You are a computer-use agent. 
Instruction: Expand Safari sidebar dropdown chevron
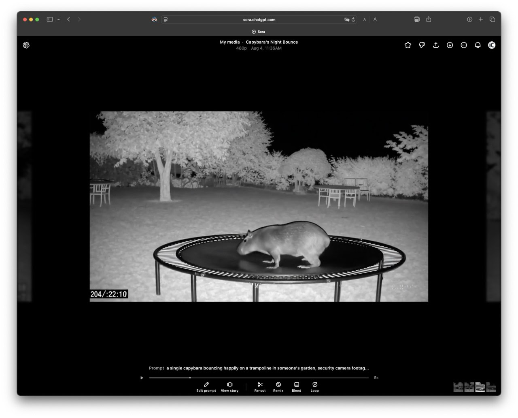59,19
